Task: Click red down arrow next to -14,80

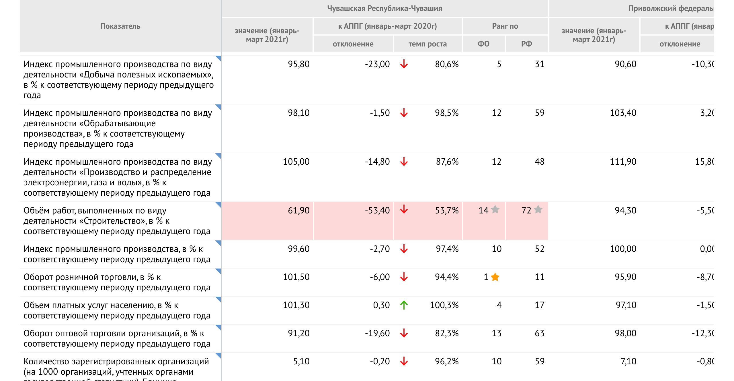Action: click(404, 162)
